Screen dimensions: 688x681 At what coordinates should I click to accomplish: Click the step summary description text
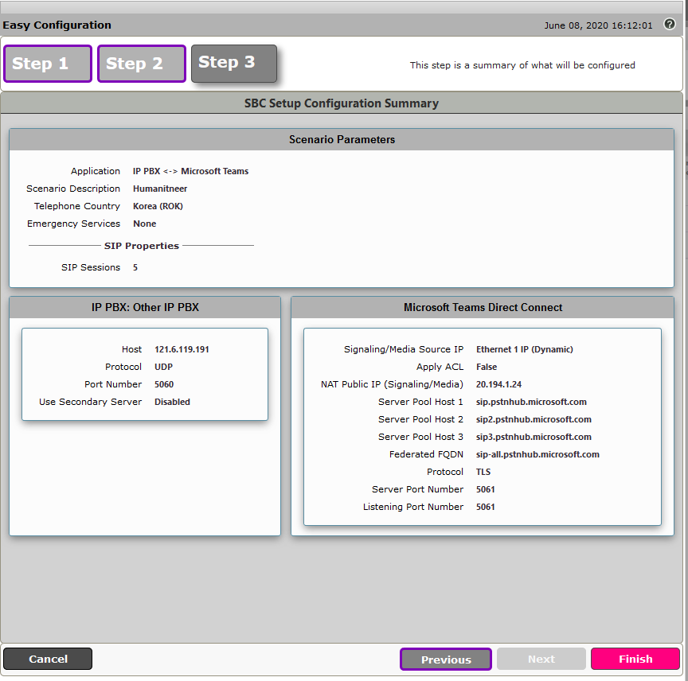coord(522,65)
